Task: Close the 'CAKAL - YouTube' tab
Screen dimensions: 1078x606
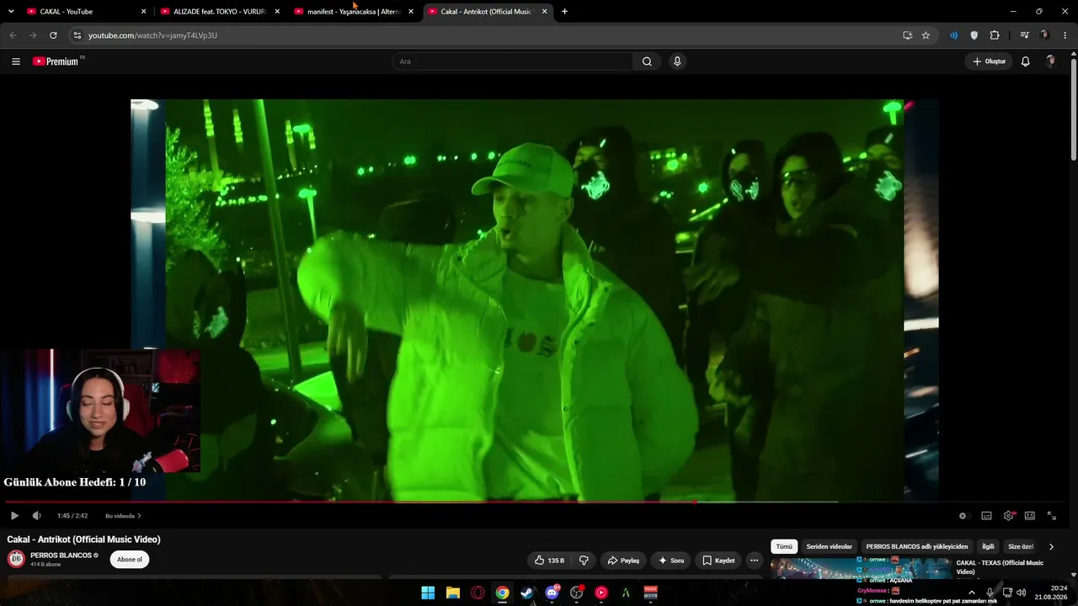Action: pyautogui.click(x=143, y=12)
